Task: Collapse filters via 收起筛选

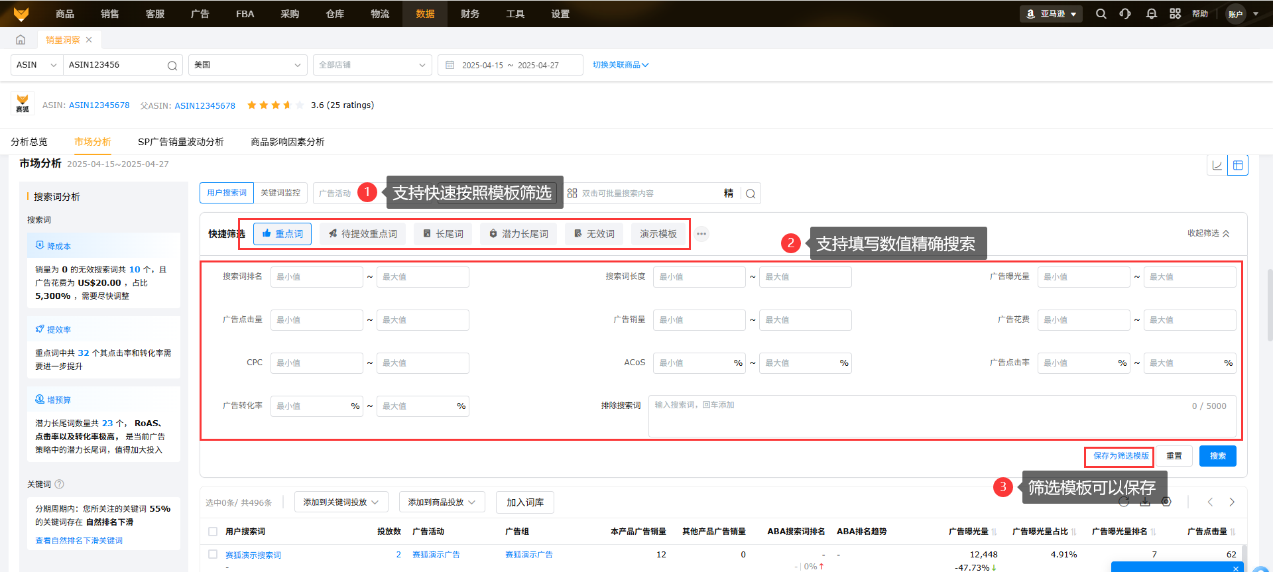Action: click(1208, 233)
